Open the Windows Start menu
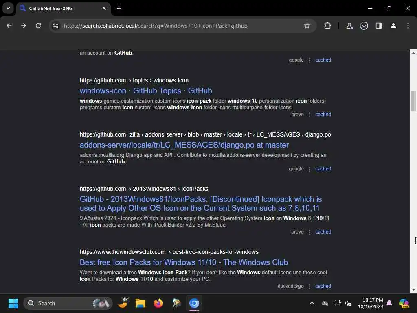This screenshot has width=417, height=313. pyautogui.click(x=13, y=303)
